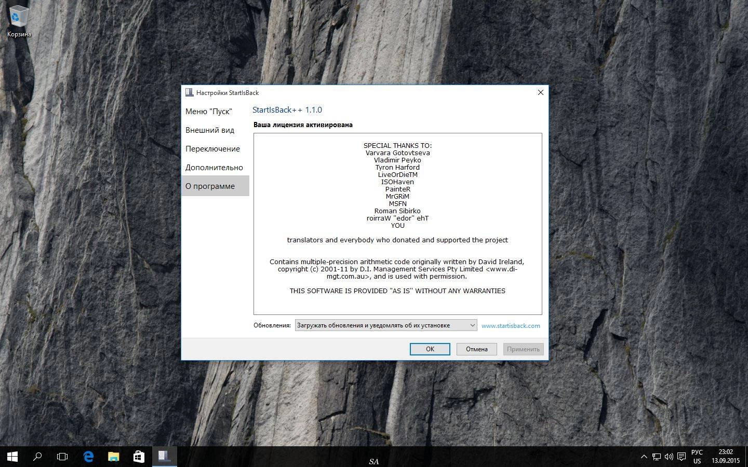Click the MrGRiM credit line
Screen dimensions: 748x467
coord(397,197)
